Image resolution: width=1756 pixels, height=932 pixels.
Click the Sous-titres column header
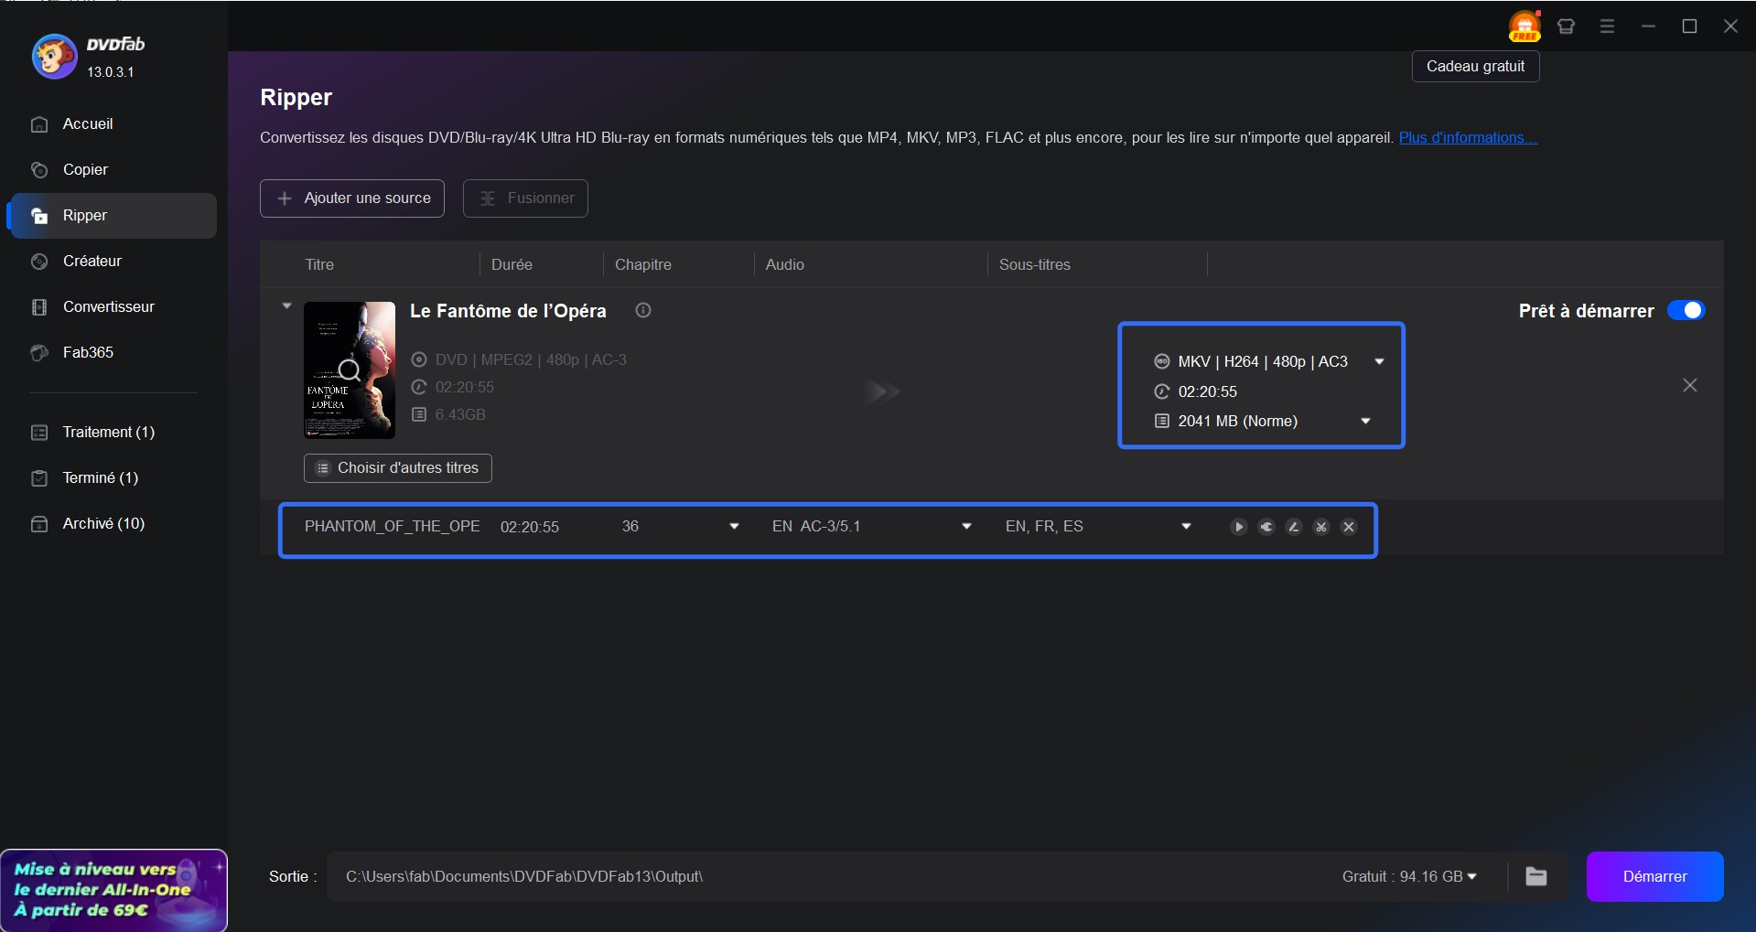[x=1035, y=264]
